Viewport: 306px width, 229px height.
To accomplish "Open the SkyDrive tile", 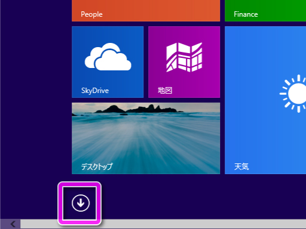I will coord(108,62).
